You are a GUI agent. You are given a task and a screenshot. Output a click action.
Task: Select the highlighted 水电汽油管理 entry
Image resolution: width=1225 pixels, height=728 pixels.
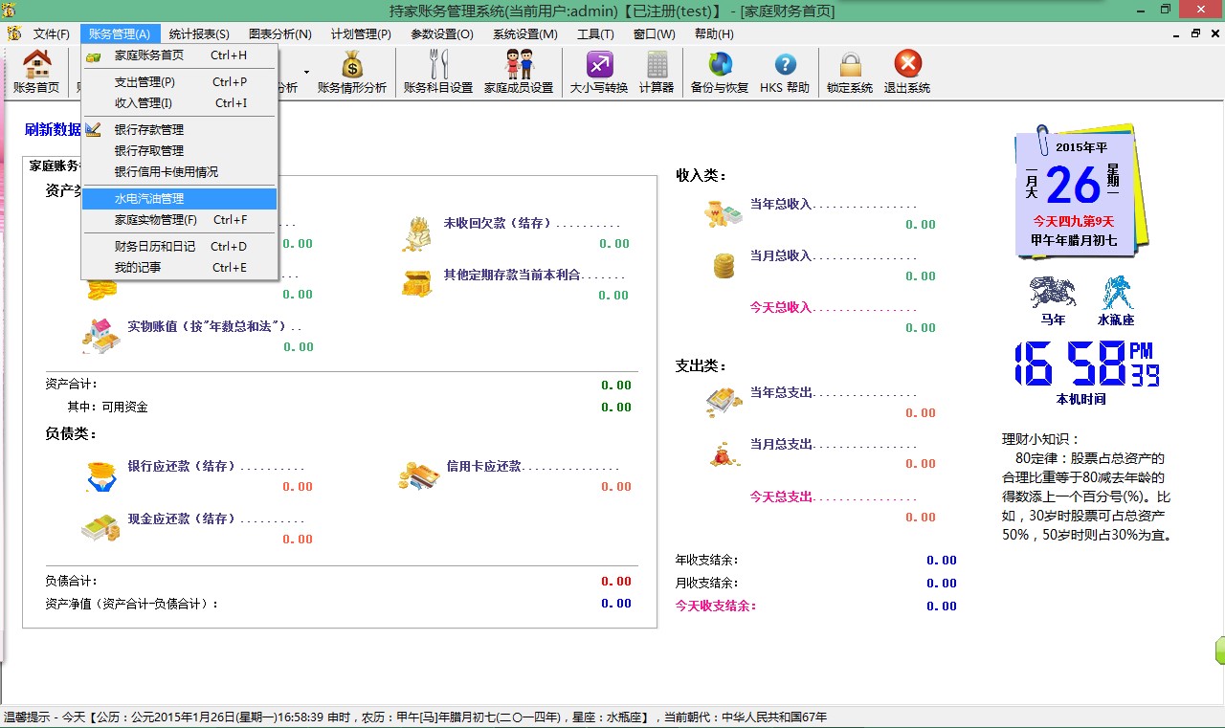tap(180, 199)
